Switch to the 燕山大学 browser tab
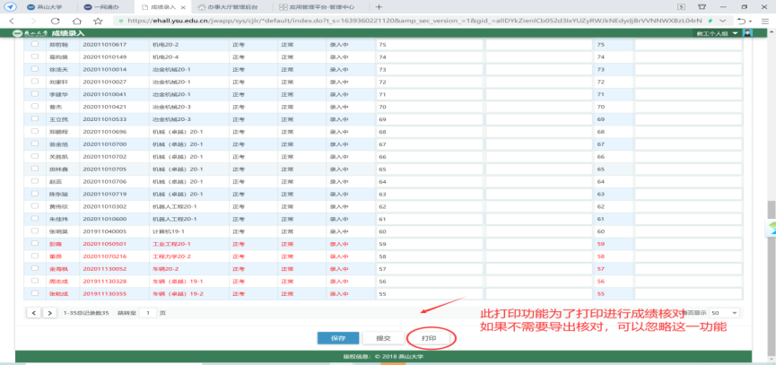The width and height of the screenshot is (776, 365). pos(39,5)
